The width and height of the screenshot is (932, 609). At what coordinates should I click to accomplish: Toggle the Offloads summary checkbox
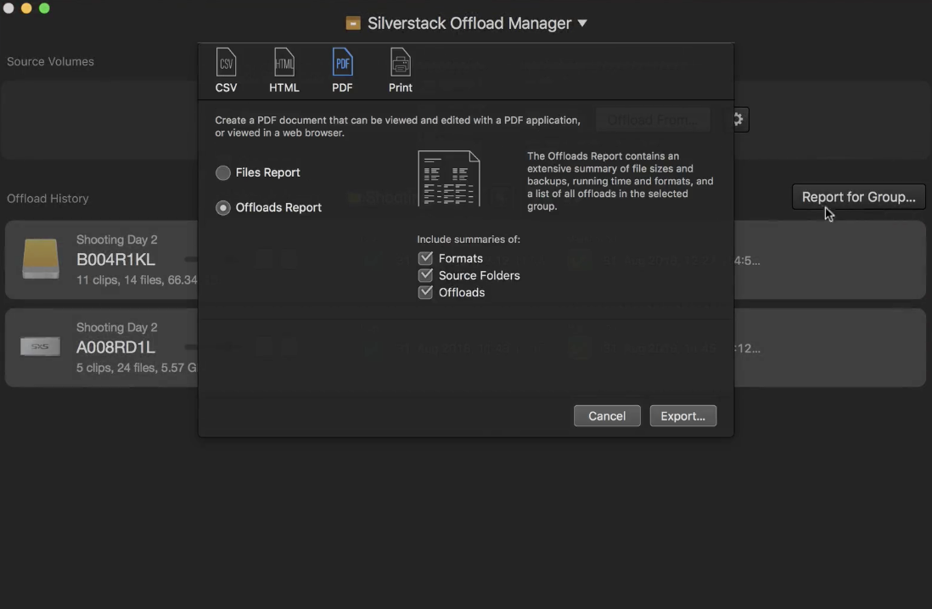(425, 292)
